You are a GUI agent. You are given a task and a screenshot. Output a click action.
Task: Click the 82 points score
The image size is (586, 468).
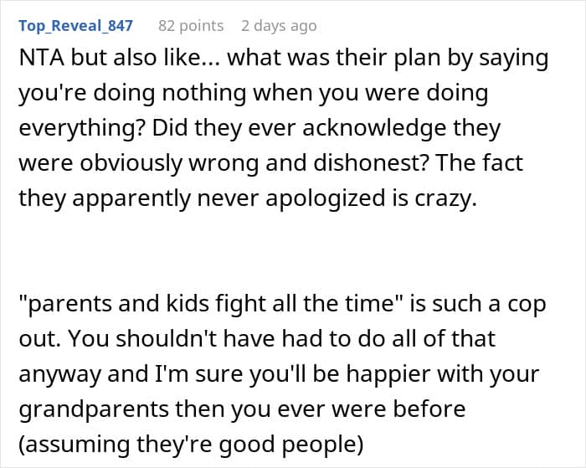[x=191, y=25]
